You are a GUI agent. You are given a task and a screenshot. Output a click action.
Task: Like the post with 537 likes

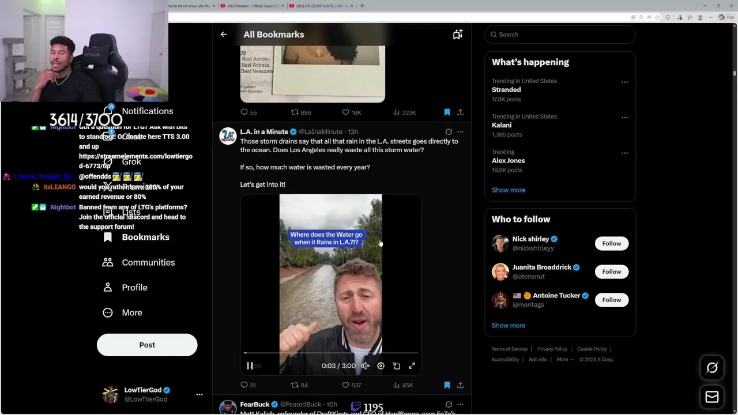[351, 385]
